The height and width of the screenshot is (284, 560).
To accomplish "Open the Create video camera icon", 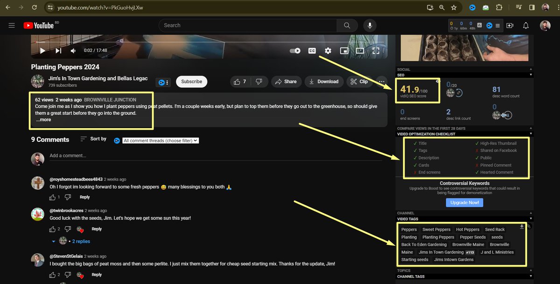I will pyautogui.click(x=510, y=26).
